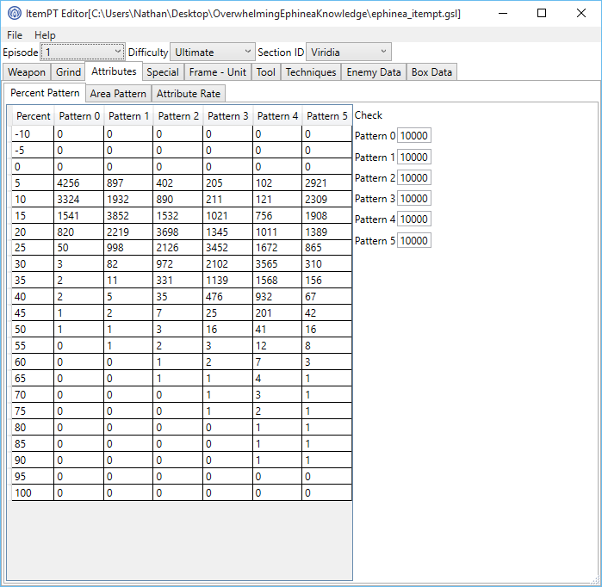602x587 pixels.
Task: Select cell with value 865
Action: pyautogui.click(x=326, y=248)
